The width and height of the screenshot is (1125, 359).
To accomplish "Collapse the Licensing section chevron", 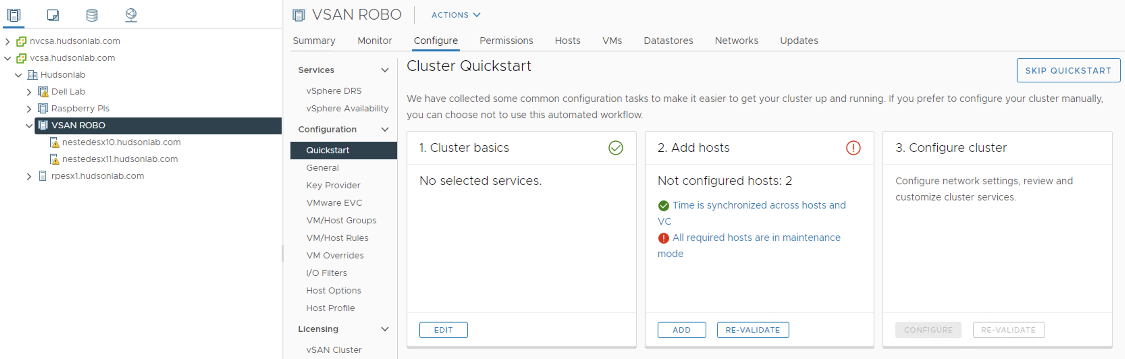I will (385, 329).
